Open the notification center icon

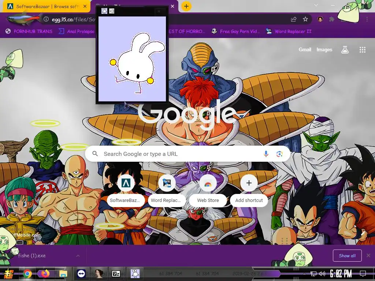[x=363, y=274]
